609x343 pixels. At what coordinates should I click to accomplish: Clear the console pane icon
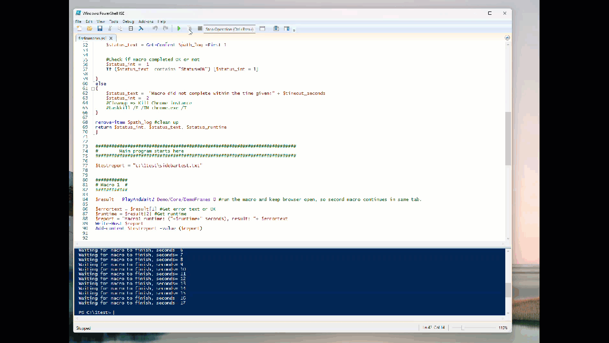141,29
